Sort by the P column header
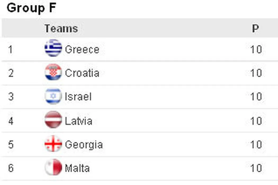278x185 pixels. (x=255, y=29)
